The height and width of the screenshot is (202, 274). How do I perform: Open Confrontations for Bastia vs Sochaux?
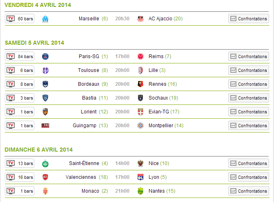[249, 98]
